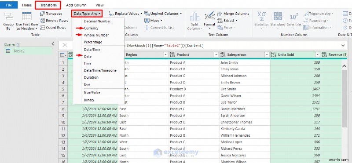Collapse the Queries pane
352x163 pixels.
tap(53, 44)
